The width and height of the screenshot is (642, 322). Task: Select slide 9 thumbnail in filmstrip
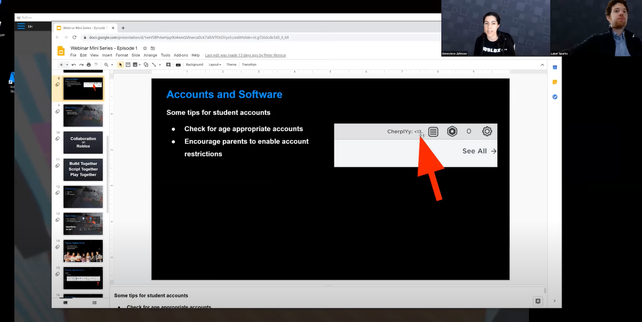(83, 115)
